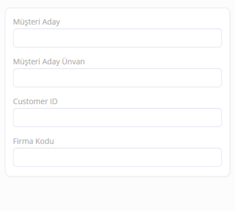Click inside the Firma Kodu field

pyautogui.click(x=117, y=157)
